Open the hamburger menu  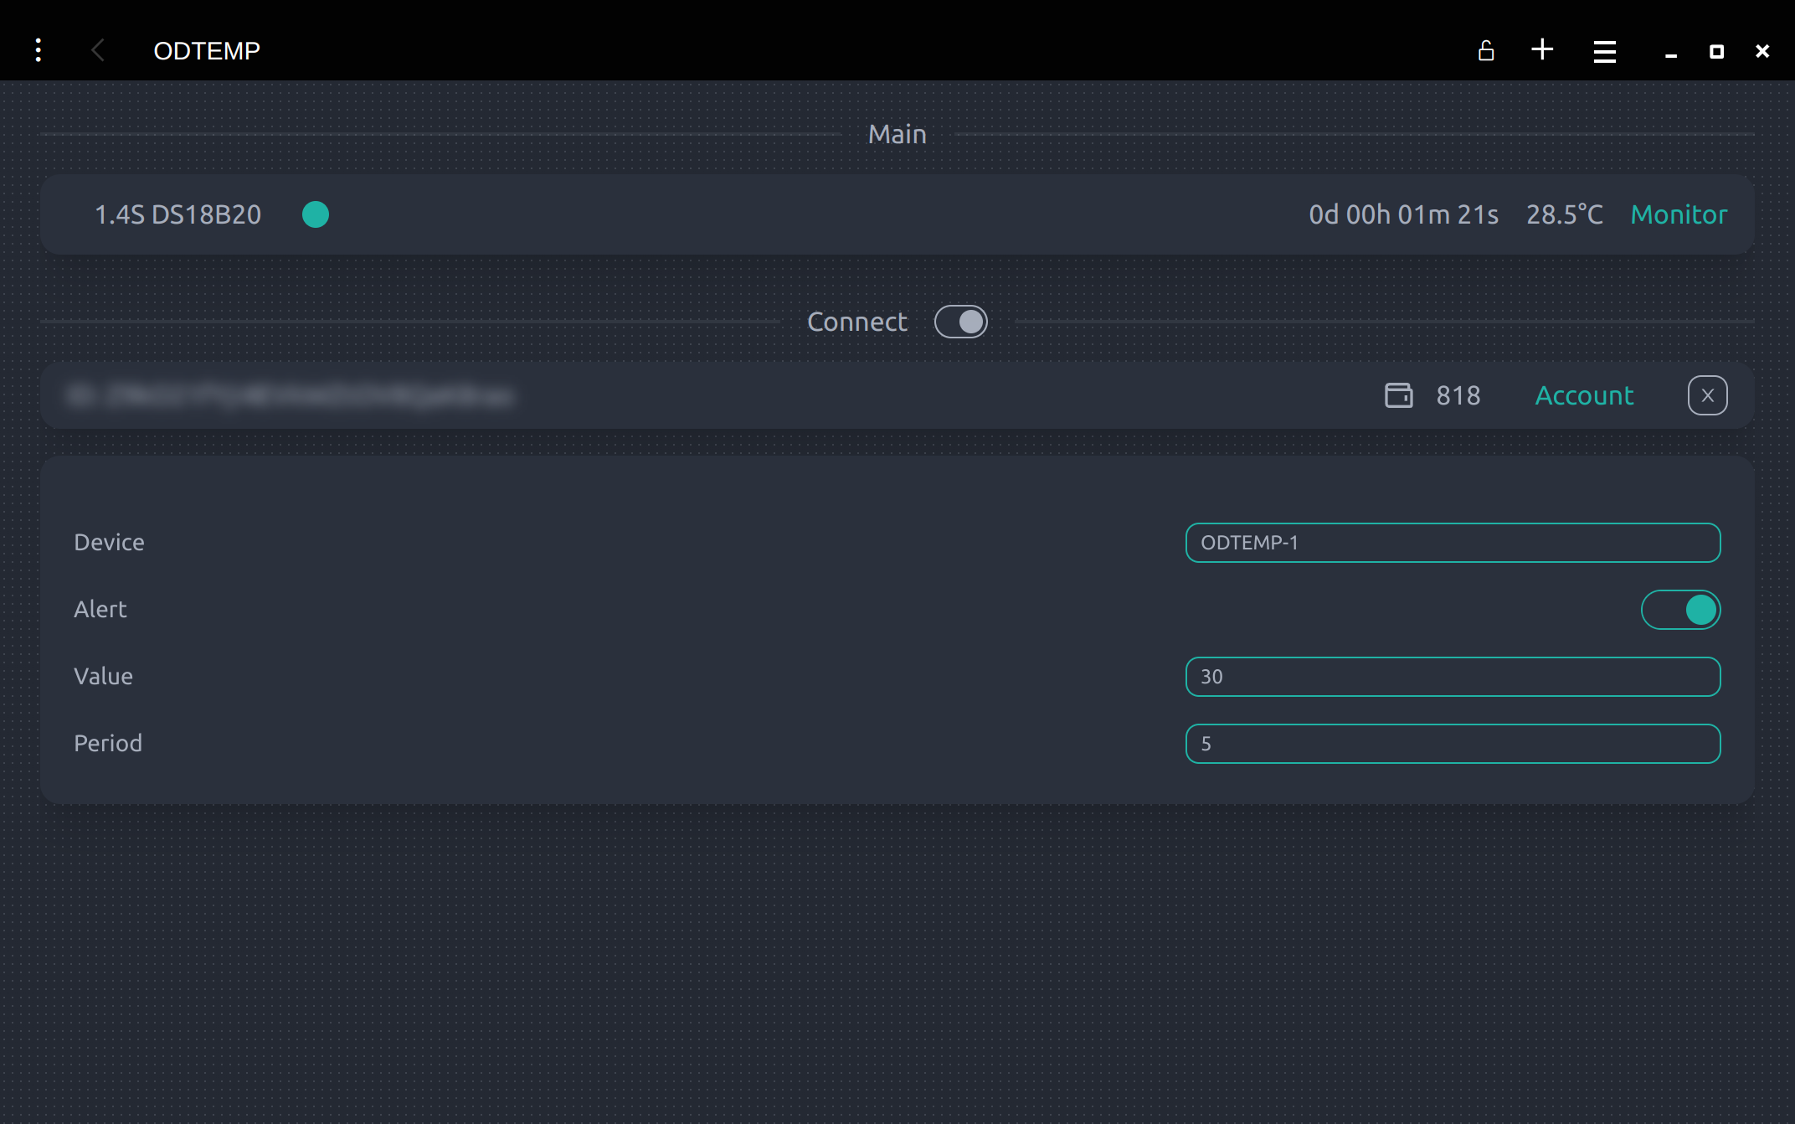(1604, 51)
